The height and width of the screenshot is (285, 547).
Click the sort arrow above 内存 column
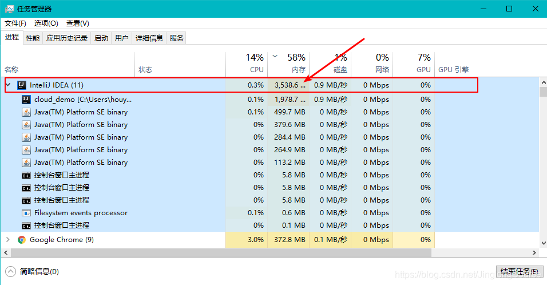pos(275,56)
